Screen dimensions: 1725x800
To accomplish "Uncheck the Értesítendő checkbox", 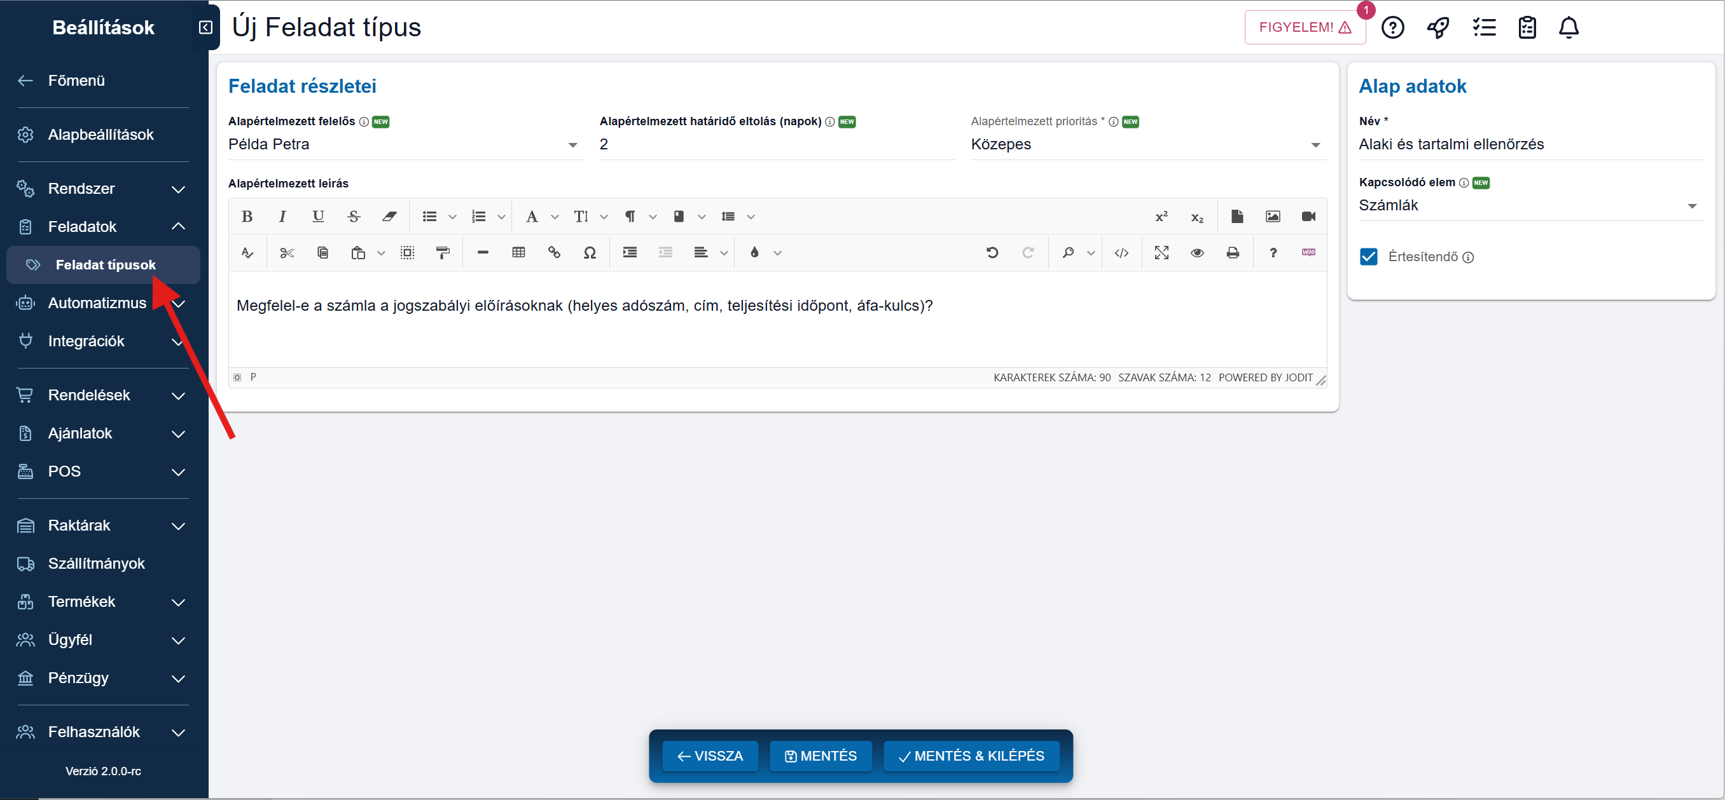I will 1368,257.
